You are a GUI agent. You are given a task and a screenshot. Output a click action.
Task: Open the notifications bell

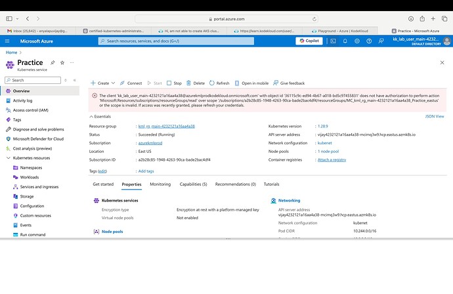pos(345,41)
